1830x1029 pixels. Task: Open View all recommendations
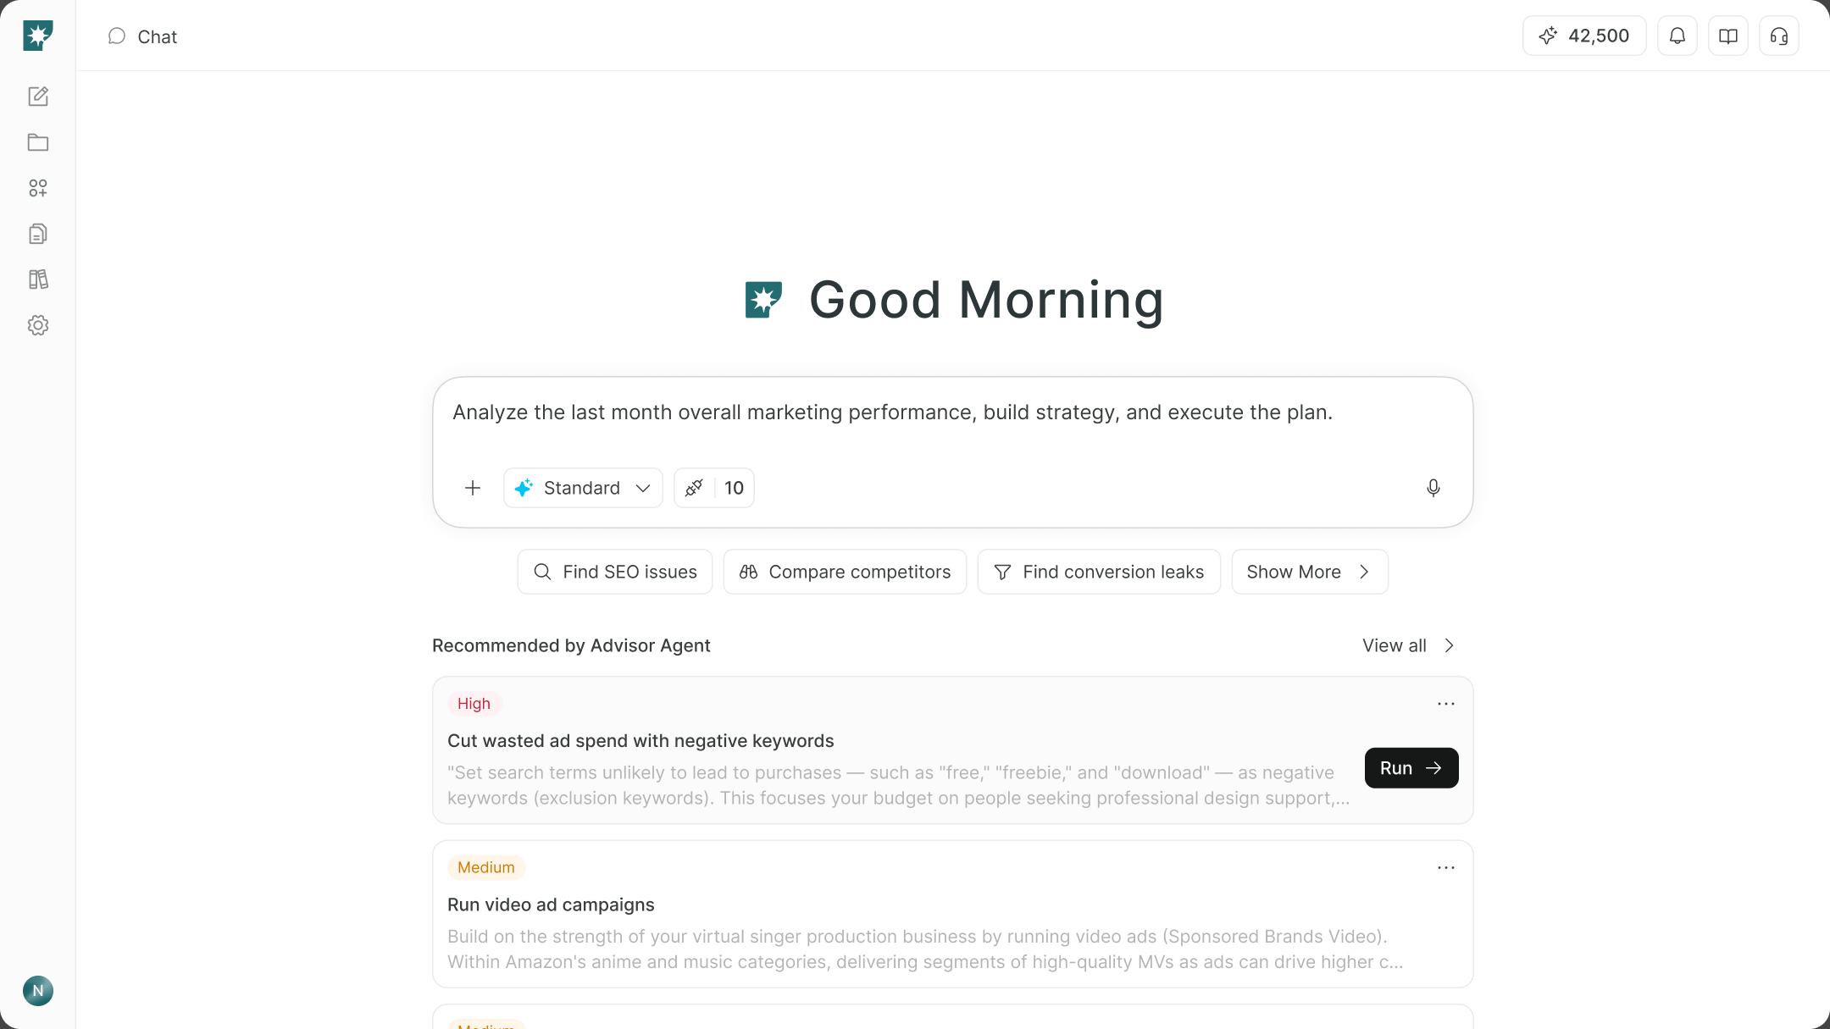(x=1408, y=645)
